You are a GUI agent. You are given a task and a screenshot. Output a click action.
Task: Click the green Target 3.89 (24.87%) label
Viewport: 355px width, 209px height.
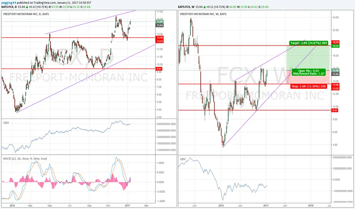point(309,43)
